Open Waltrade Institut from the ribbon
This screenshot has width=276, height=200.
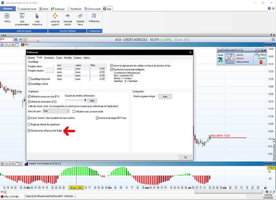pyautogui.click(x=68, y=16)
